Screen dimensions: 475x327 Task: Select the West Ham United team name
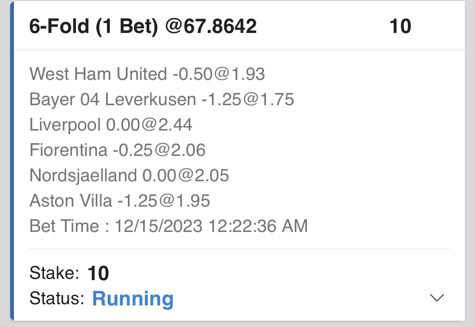click(x=98, y=74)
